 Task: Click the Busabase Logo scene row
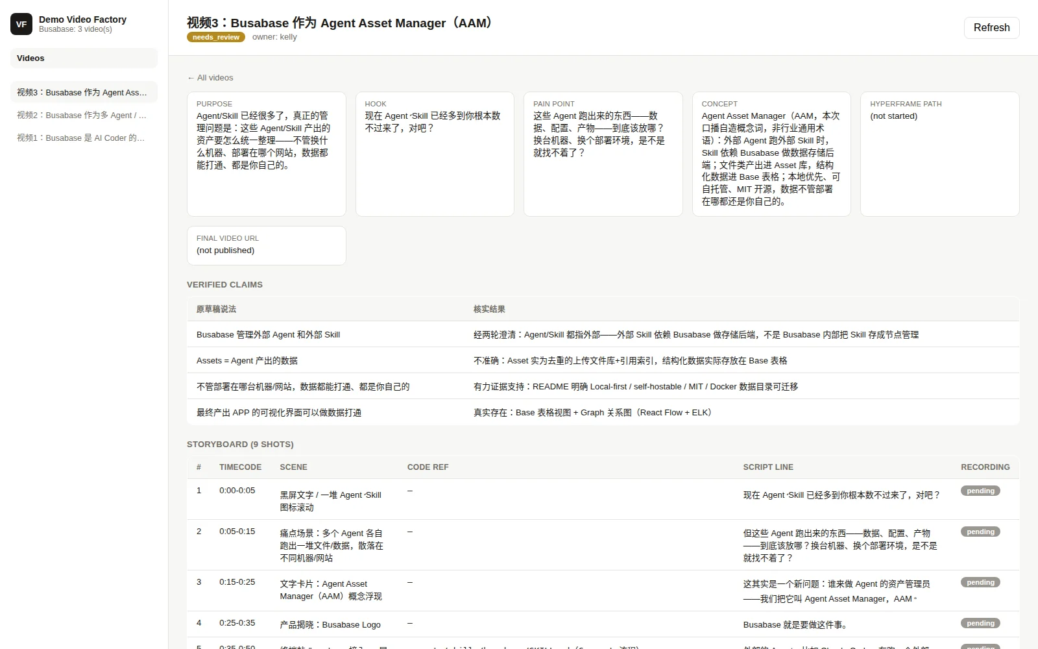coord(603,624)
